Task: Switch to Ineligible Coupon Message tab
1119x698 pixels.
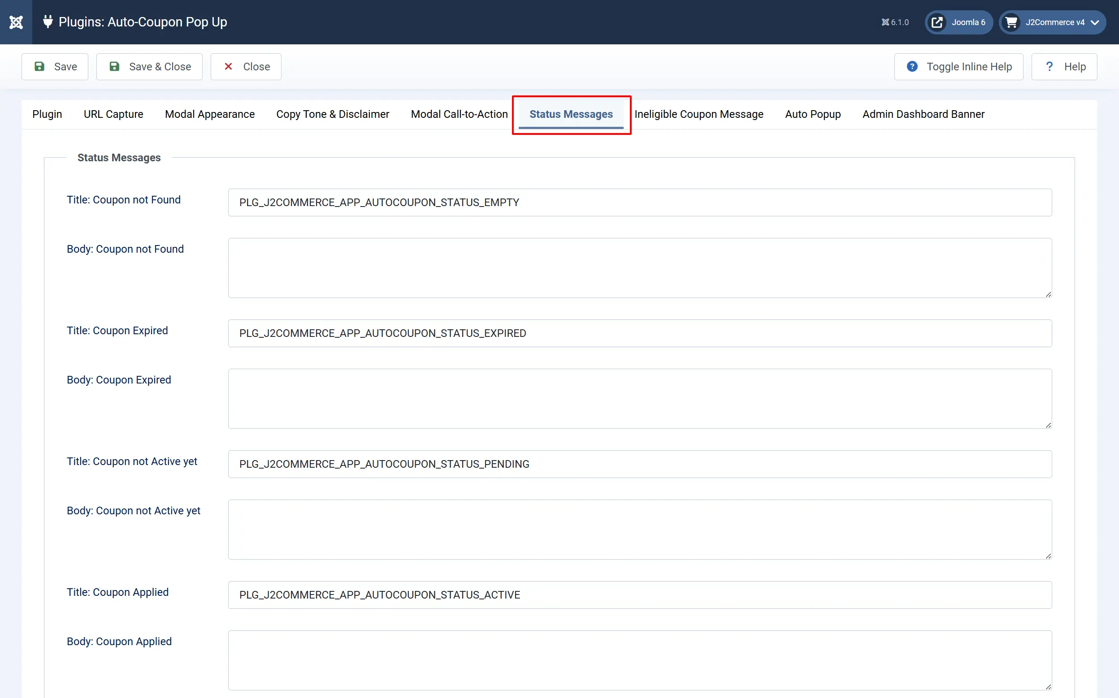Action: [699, 114]
